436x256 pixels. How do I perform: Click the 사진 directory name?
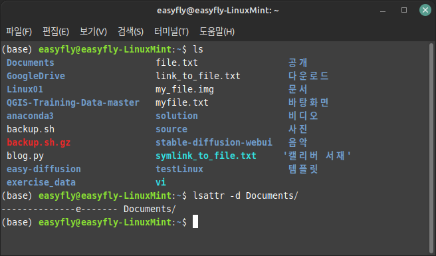(x=298, y=129)
